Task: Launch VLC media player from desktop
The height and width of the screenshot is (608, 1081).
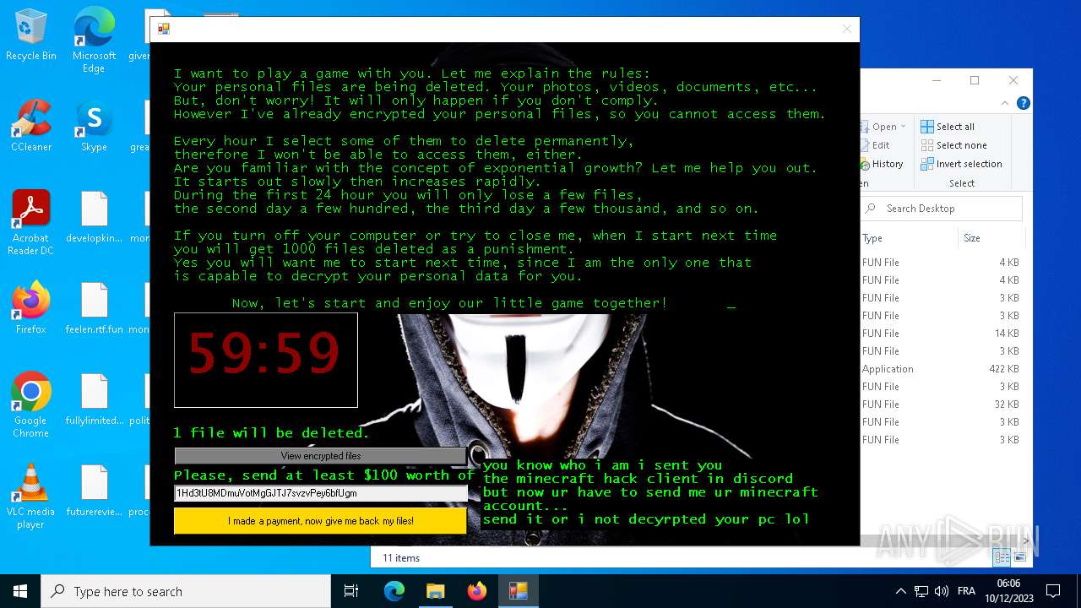Action: click(31, 497)
